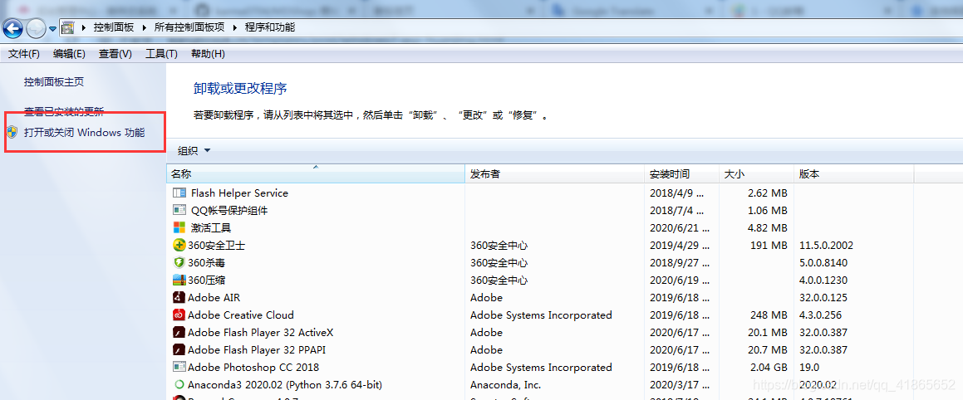The image size is (963, 400).
Task: Open the 编辑(E) menu
Action: tap(70, 54)
